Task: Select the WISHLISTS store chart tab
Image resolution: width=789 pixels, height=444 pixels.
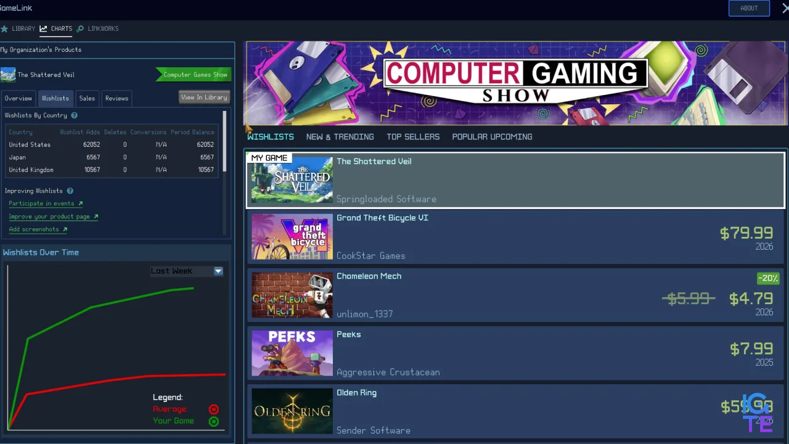Action: point(271,137)
